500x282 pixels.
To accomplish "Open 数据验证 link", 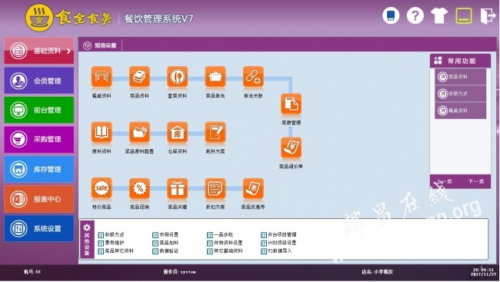I will coord(165,251).
